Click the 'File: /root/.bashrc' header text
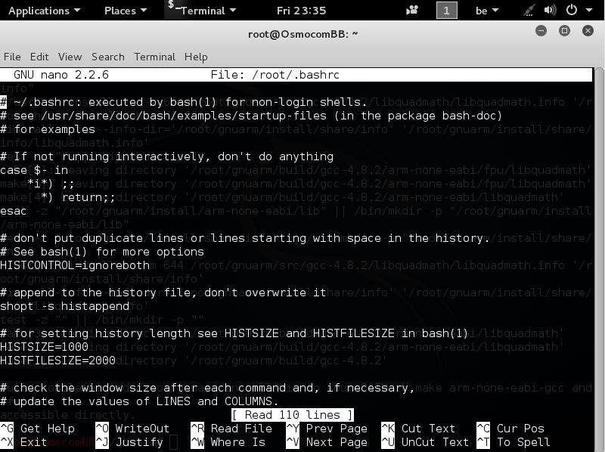The height and width of the screenshot is (452, 605). (x=275, y=74)
